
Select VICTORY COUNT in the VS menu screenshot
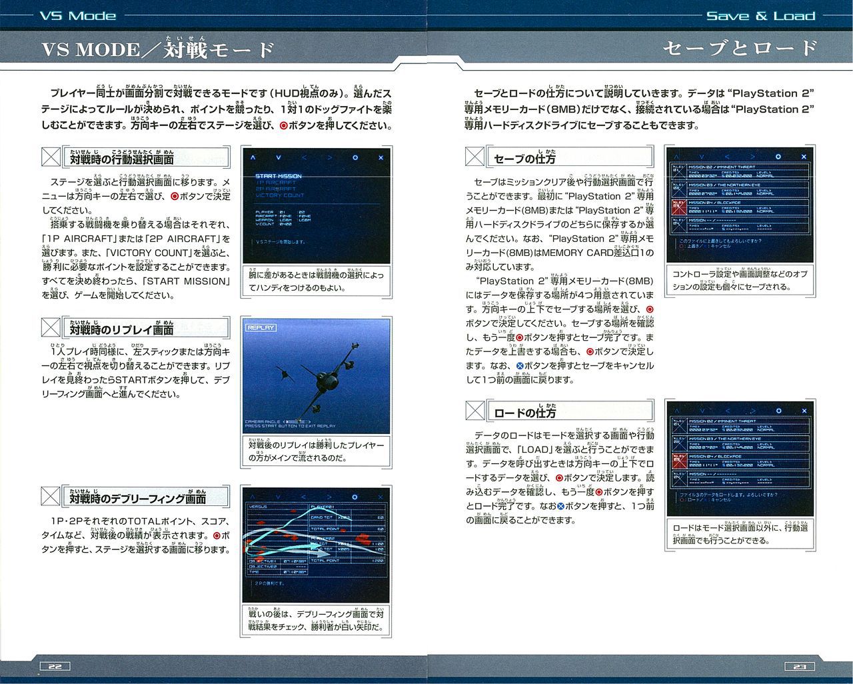pyautogui.click(x=279, y=195)
